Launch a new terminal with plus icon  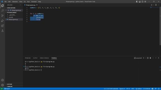144,58
